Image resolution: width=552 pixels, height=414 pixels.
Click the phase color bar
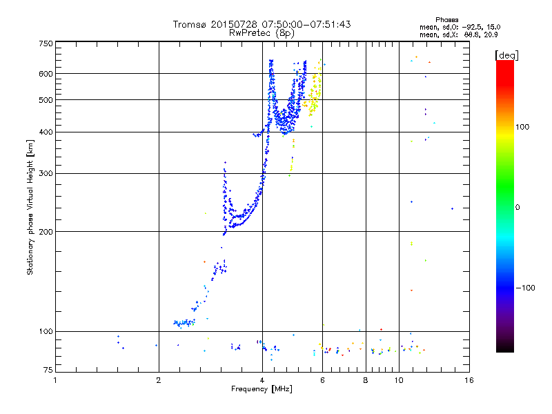tap(505, 206)
